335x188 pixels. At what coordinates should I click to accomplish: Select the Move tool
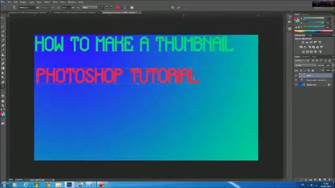(3, 18)
